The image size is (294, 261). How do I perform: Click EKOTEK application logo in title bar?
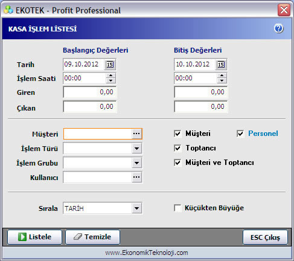(8, 10)
